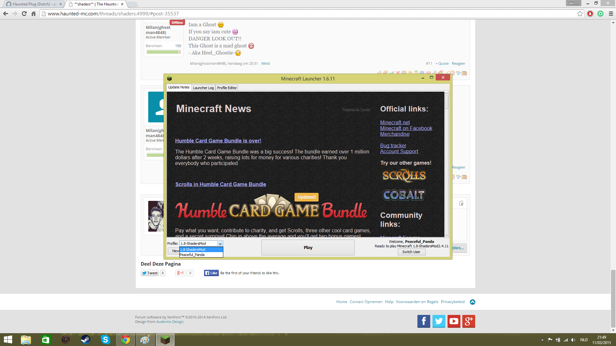The image size is (616, 346).
Task: Click the browser page vertical scrollbar
Action: pos(613,298)
